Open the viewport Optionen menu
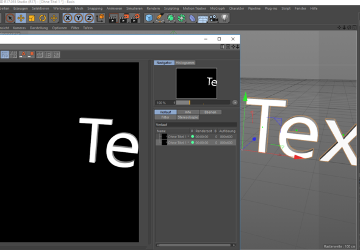 (x=59, y=28)
